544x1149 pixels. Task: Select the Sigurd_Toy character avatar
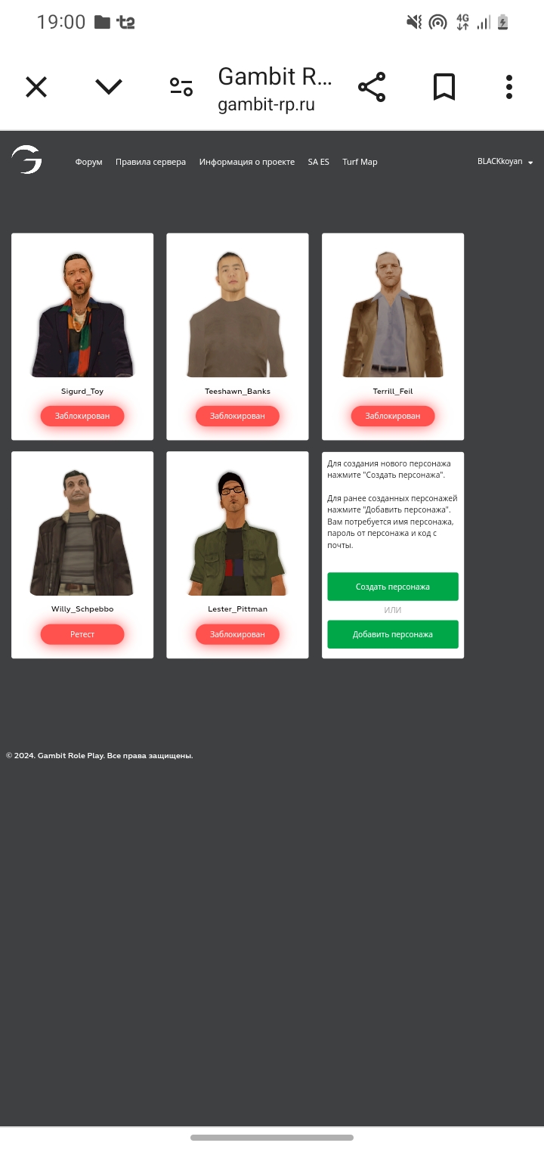(82, 314)
